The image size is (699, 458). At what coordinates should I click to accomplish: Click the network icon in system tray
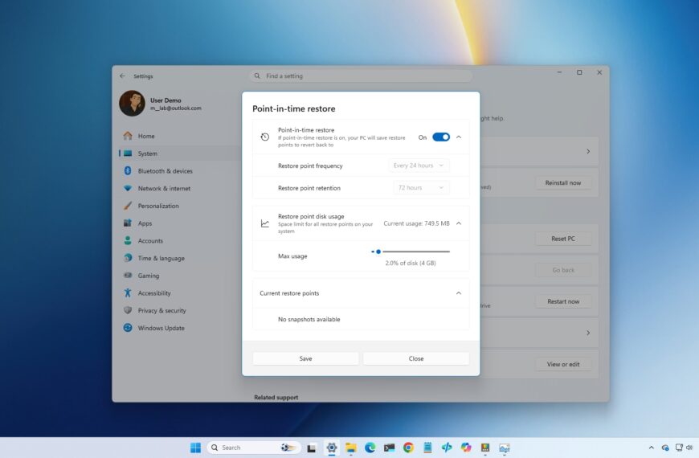(678, 448)
